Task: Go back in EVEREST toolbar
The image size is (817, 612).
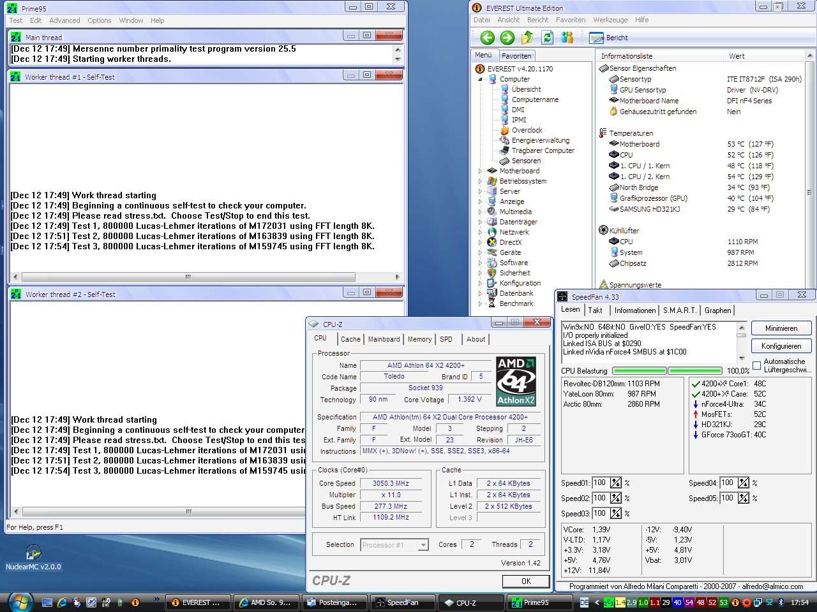Action: pos(487,38)
